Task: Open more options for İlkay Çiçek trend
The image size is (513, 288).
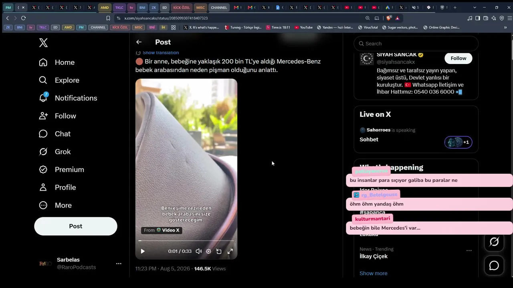Action: point(469,250)
